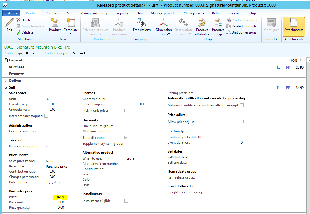Open the Translations icon
Viewport: 310px width, 214px height.
pos(142,23)
